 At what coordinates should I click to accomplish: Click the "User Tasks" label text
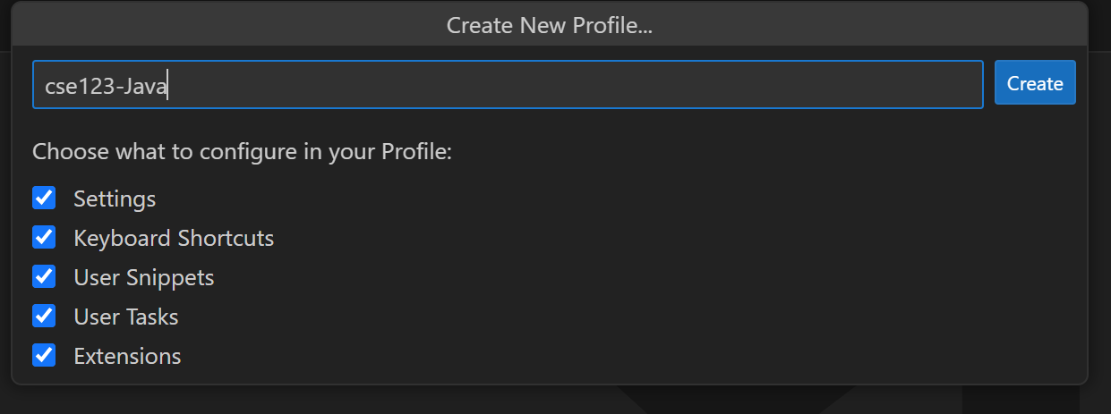point(126,317)
